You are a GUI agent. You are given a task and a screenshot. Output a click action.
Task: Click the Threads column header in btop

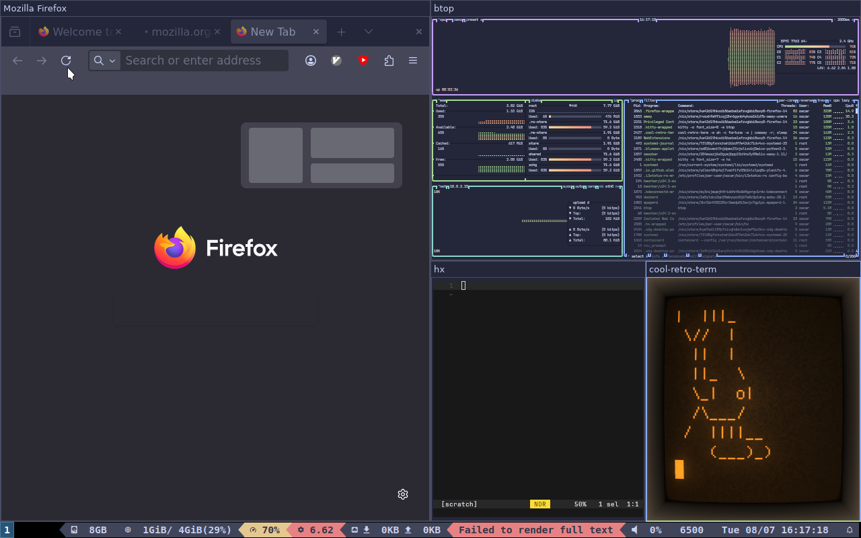tap(788, 106)
